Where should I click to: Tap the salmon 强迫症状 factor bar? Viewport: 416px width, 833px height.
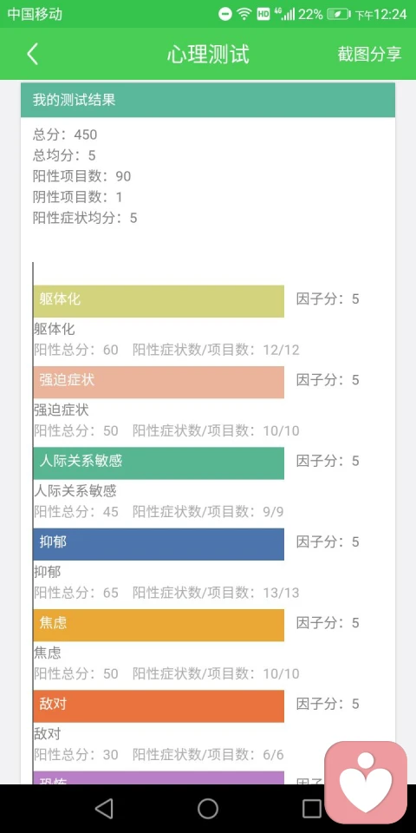coord(159,382)
